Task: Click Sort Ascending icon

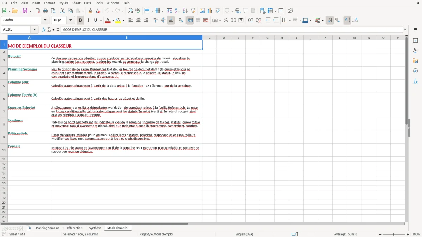Action: tap(178, 11)
